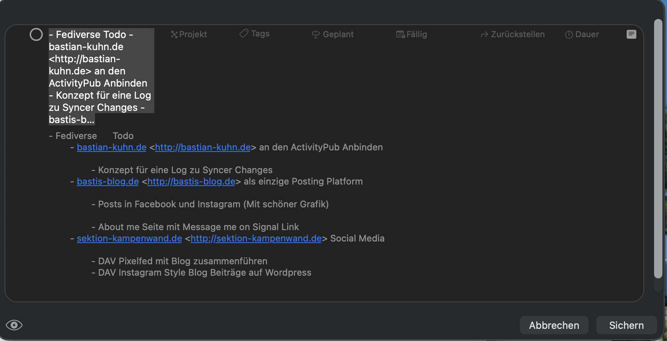Toggle the note icon at the right

[x=631, y=34]
